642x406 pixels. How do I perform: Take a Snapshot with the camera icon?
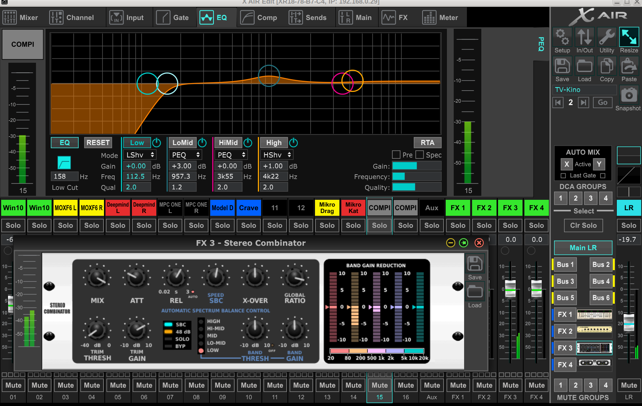tap(628, 96)
